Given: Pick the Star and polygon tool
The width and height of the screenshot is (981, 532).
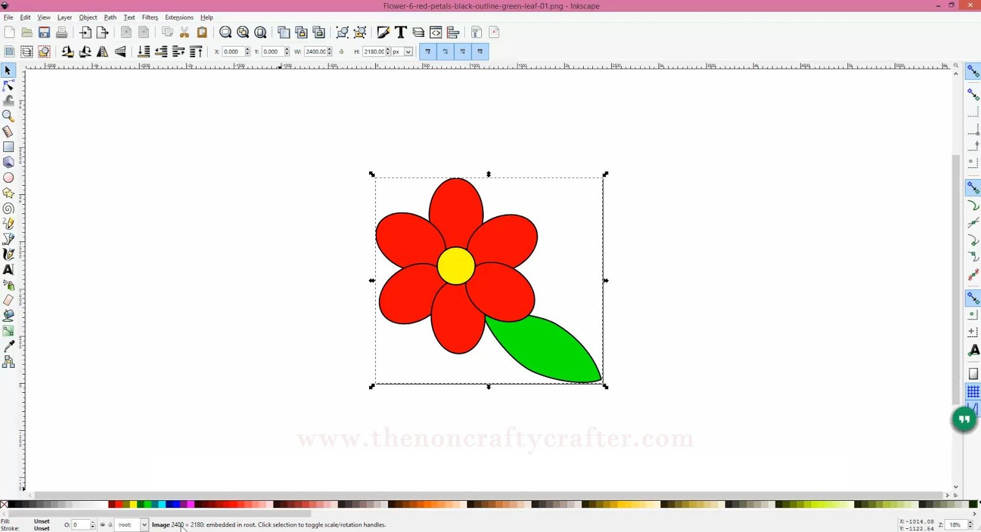Looking at the screenshot, I should pos(9,193).
